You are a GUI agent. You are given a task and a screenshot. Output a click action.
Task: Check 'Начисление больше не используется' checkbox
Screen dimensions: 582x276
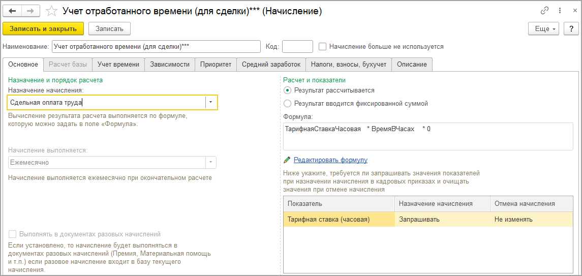(x=322, y=47)
